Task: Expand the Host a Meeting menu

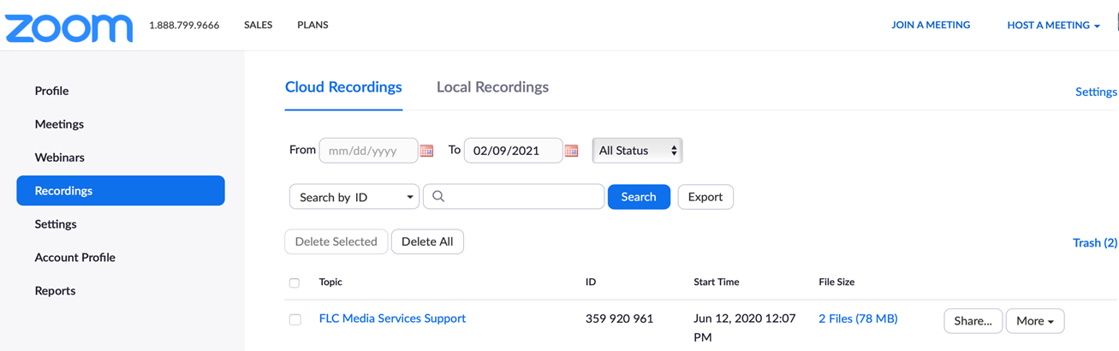Action: click(1053, 25)
